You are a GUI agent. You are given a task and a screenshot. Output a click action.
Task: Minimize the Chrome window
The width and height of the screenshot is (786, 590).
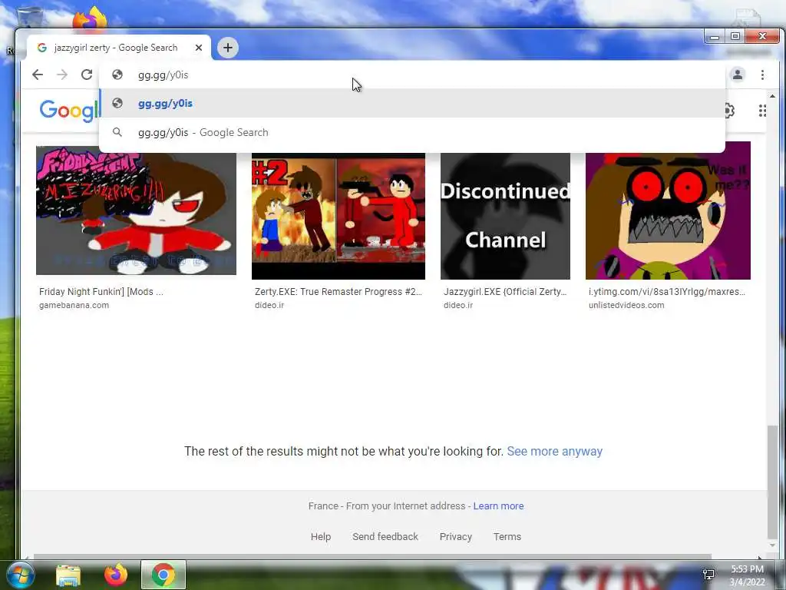tap(715, 37)
